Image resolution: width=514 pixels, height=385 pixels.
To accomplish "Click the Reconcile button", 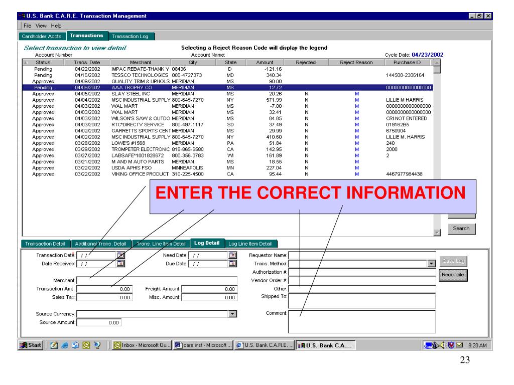I will (x=453, y=275).
